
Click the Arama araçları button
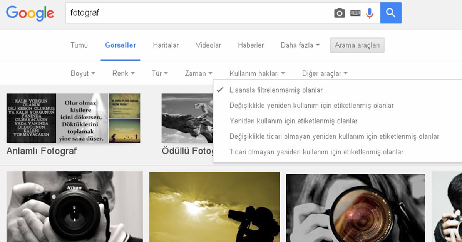click(x=357, y=45)
